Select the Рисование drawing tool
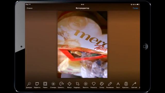The image size is (165, 93). tap(110, 85)
